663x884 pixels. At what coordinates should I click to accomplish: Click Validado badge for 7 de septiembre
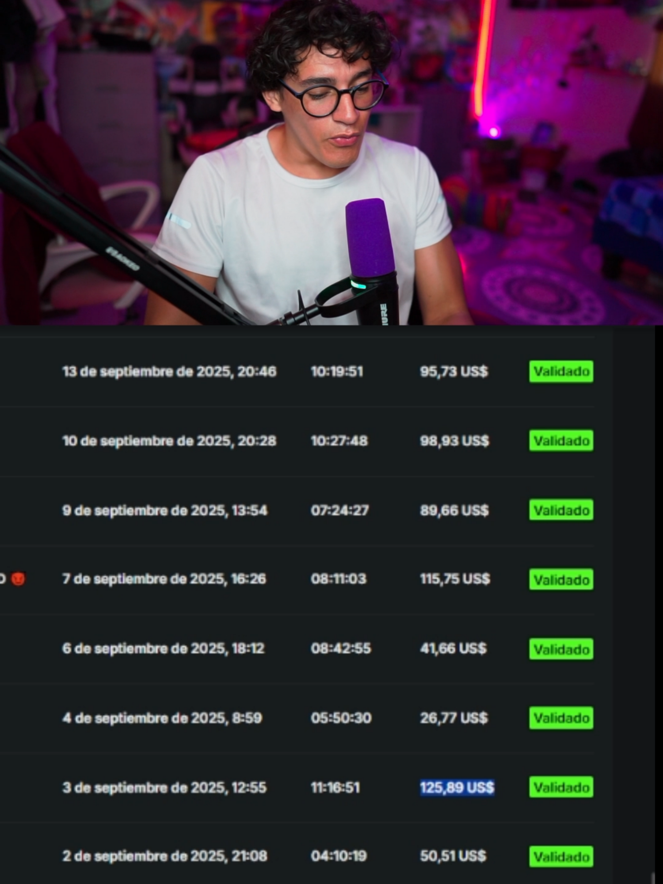(x=561, y=579)
